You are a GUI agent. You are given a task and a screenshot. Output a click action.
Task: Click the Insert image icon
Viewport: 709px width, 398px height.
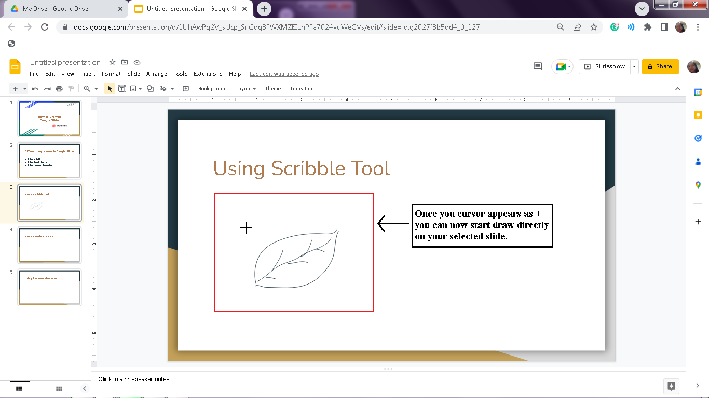tap(133, 89)
